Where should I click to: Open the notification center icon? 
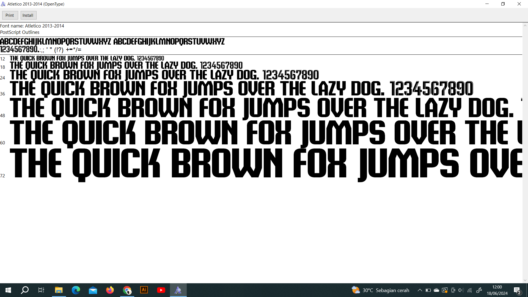[x=517, y=290]
